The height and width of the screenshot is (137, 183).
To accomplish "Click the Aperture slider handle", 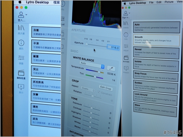I will click(x=87, y=44).
